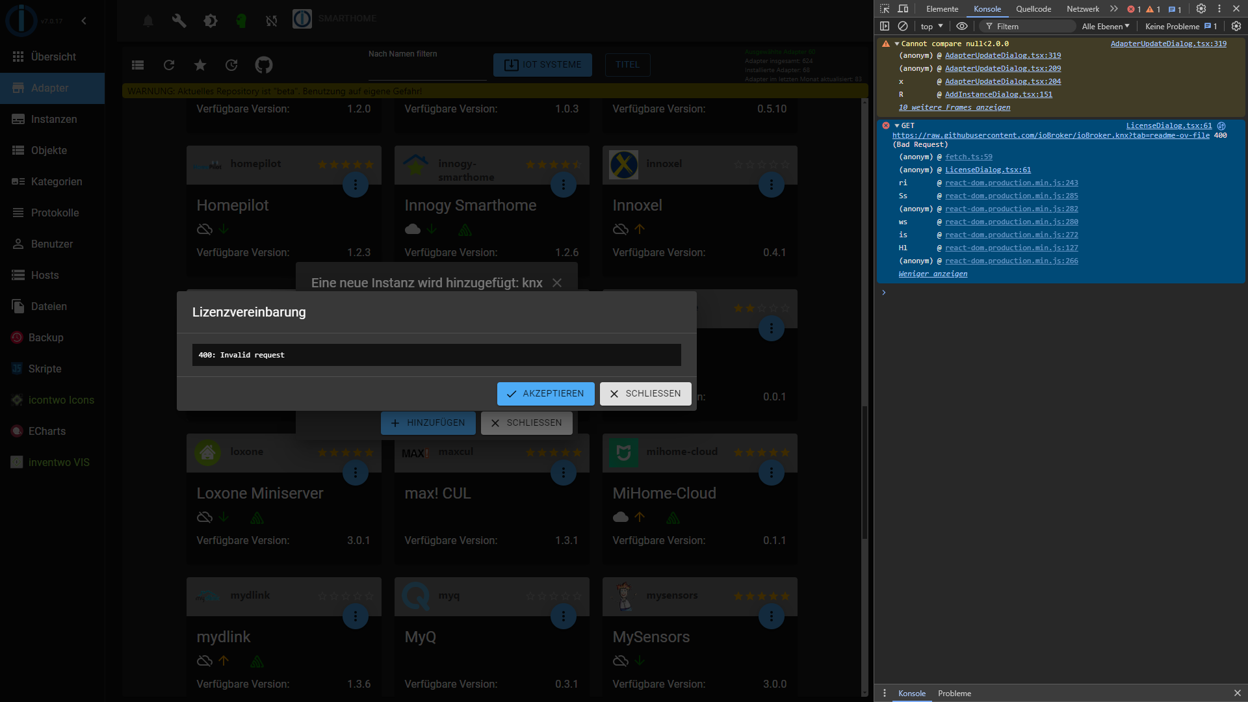Collapse the 'Cannot compare' warning triangle

pyautogui.click(x=897, y=44)
